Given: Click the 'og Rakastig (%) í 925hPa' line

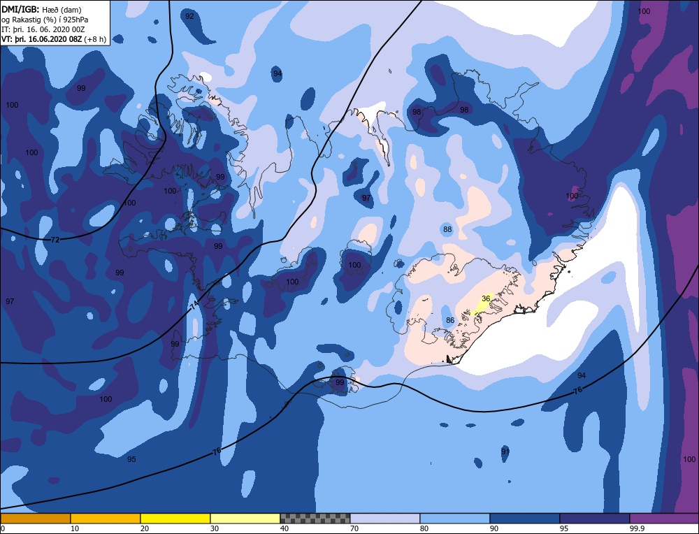Looking at the screenshot, I should pyautogui.click(x=45, y=20).
